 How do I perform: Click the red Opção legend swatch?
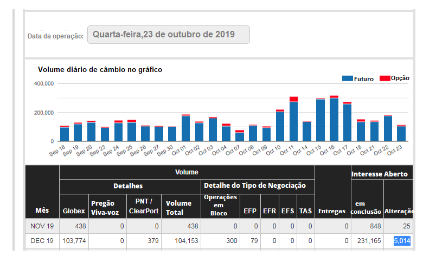384,78
